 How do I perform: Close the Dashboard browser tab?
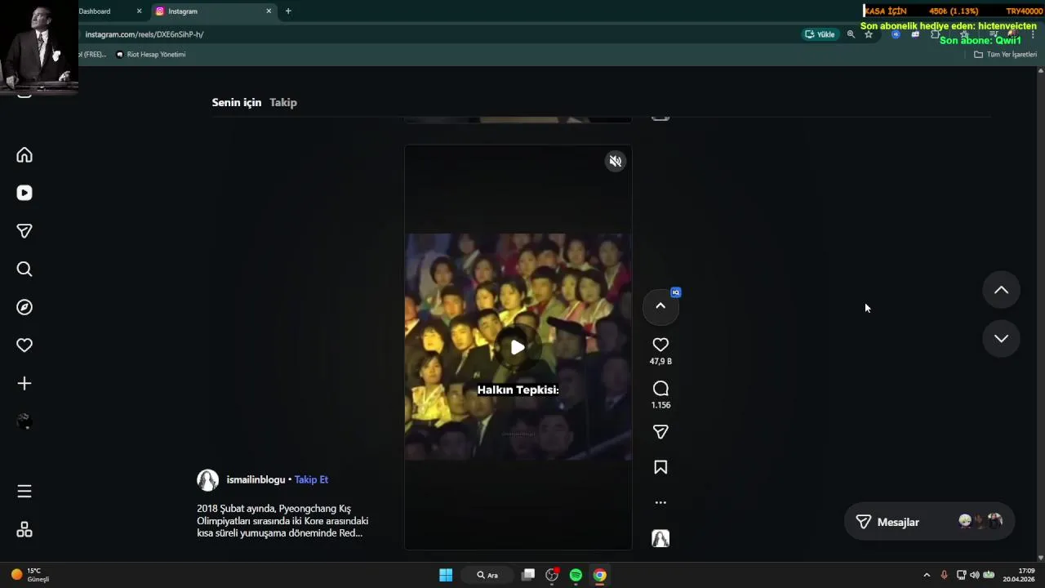(139, 11)
